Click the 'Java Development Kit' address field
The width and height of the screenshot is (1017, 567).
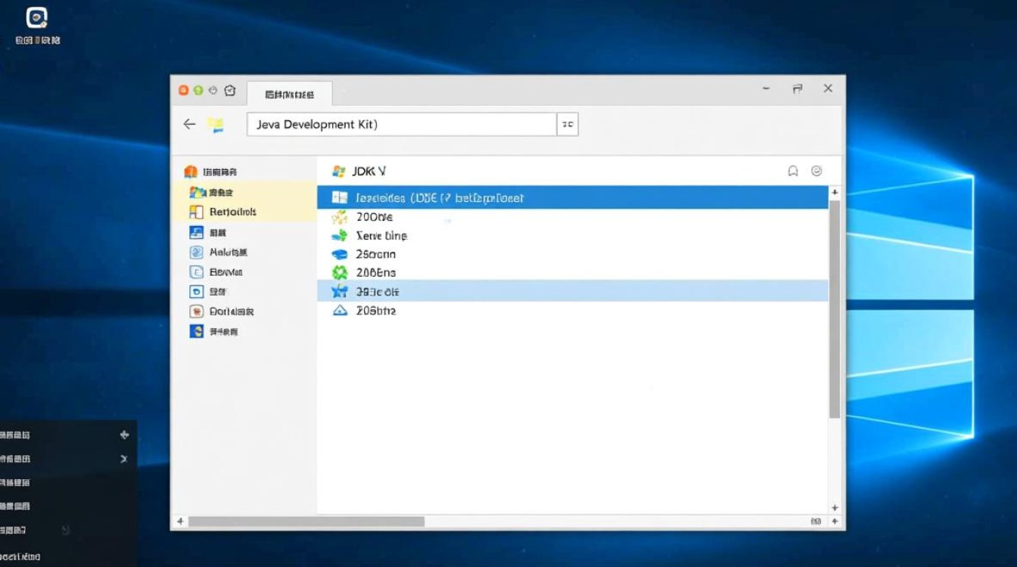(x=401, y=125)
